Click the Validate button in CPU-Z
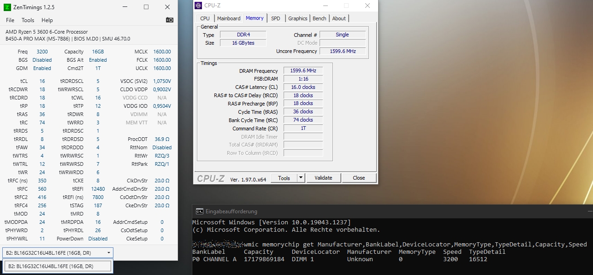Image resolution: width=593 pixels, height=275 pixels. click(323, 178)
